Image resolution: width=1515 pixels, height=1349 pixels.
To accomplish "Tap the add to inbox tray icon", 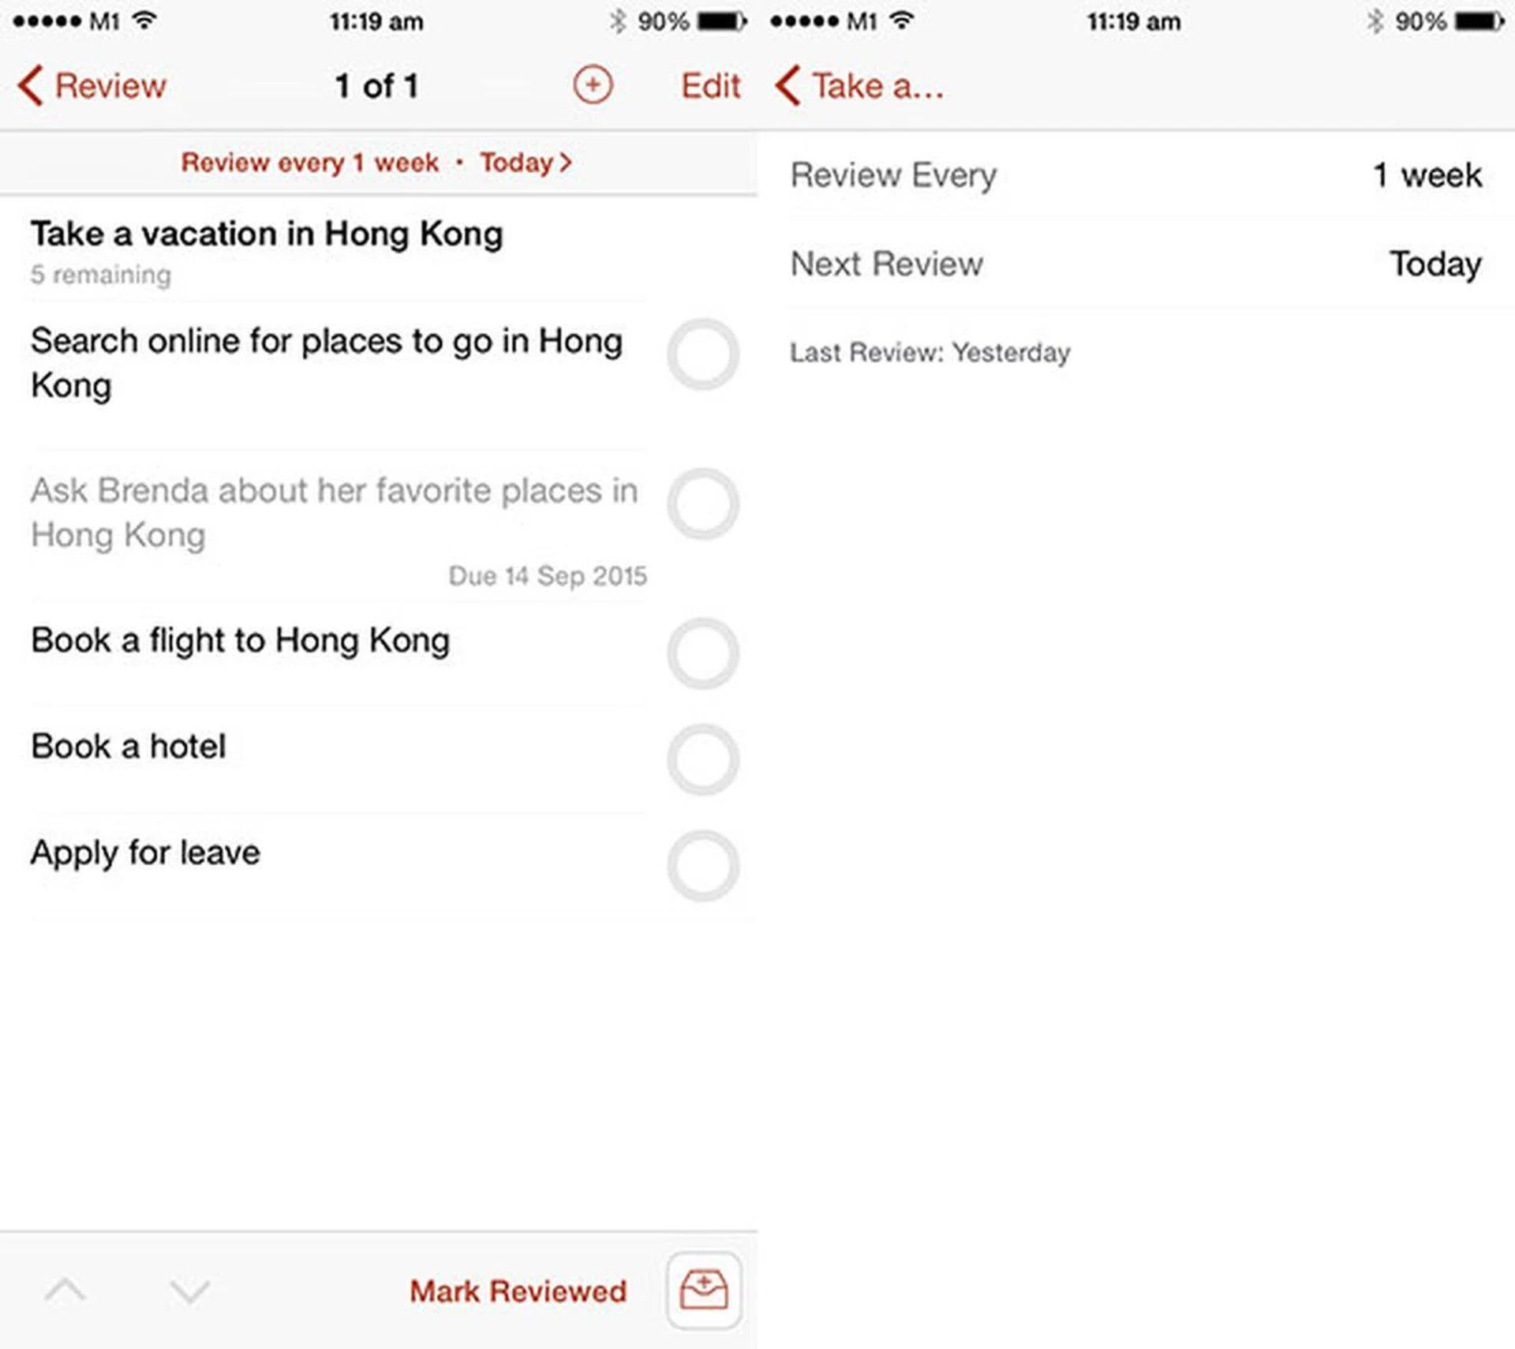I will (x=704, y=1290).
